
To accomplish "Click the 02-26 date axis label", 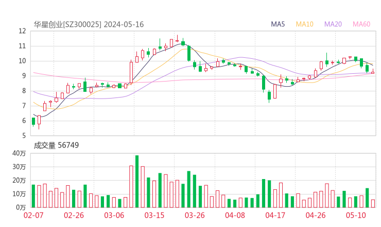I will pyautogui.click(x=74, y=215).
